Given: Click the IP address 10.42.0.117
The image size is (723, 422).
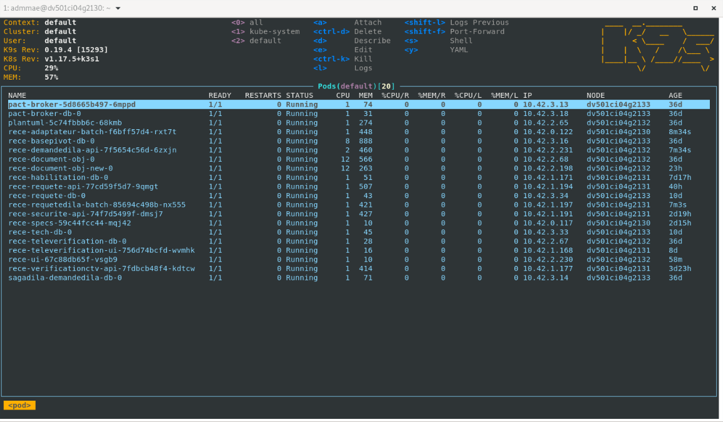Looking at the screenshot, I should tap(548, 223).
